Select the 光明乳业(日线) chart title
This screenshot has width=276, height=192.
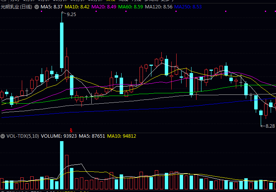(x=16, y=7)
